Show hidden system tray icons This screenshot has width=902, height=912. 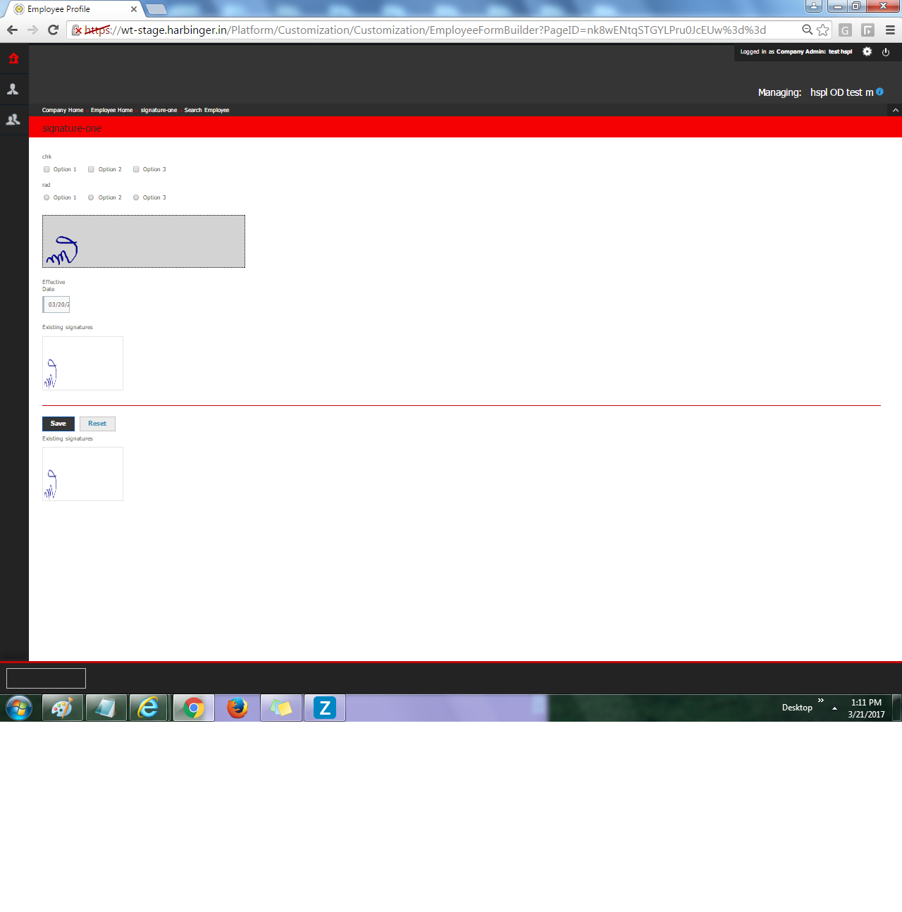834,708
